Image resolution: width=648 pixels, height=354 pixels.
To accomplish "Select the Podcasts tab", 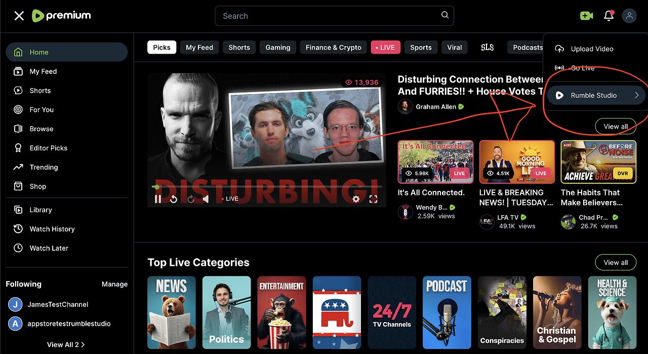I will (x=526, y=47).
